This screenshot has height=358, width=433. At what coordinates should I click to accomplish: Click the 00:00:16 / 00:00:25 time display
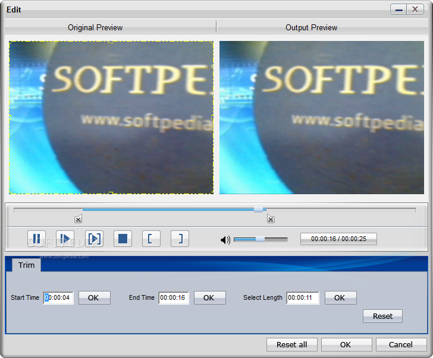click(338, 239)
